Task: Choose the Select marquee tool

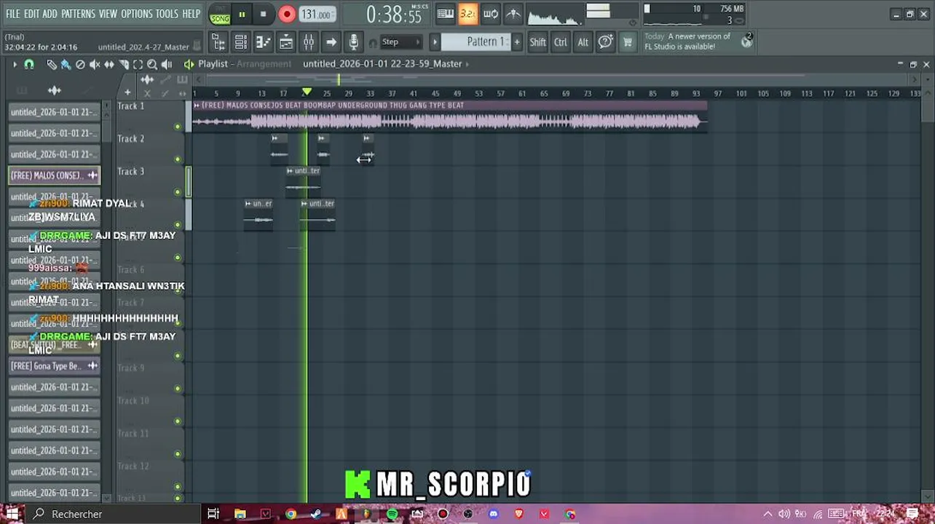Action: click(138, 65)
